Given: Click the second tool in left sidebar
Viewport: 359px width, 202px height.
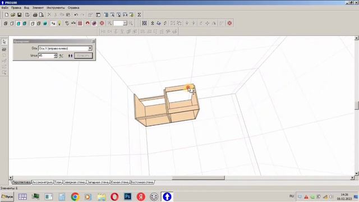Looking at the screenshot, I should point(4,49).
